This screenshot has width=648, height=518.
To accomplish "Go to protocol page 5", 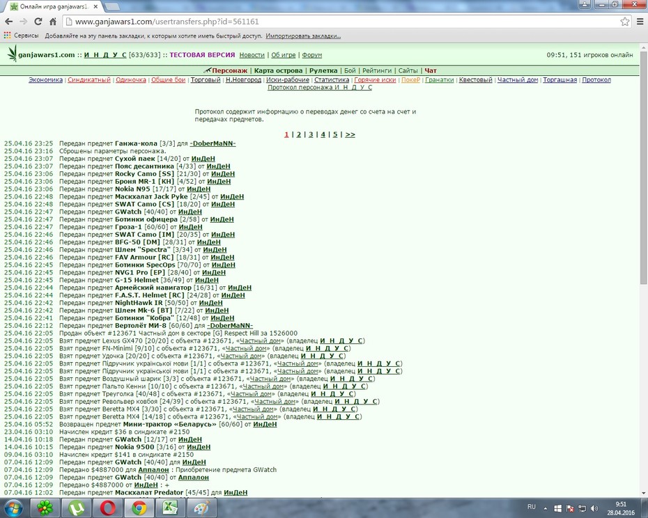I will (335, 134).
